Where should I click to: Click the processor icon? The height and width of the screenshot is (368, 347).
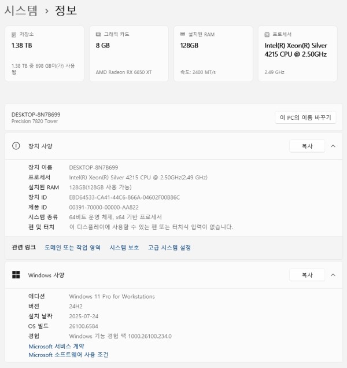[x=267, y=34]
